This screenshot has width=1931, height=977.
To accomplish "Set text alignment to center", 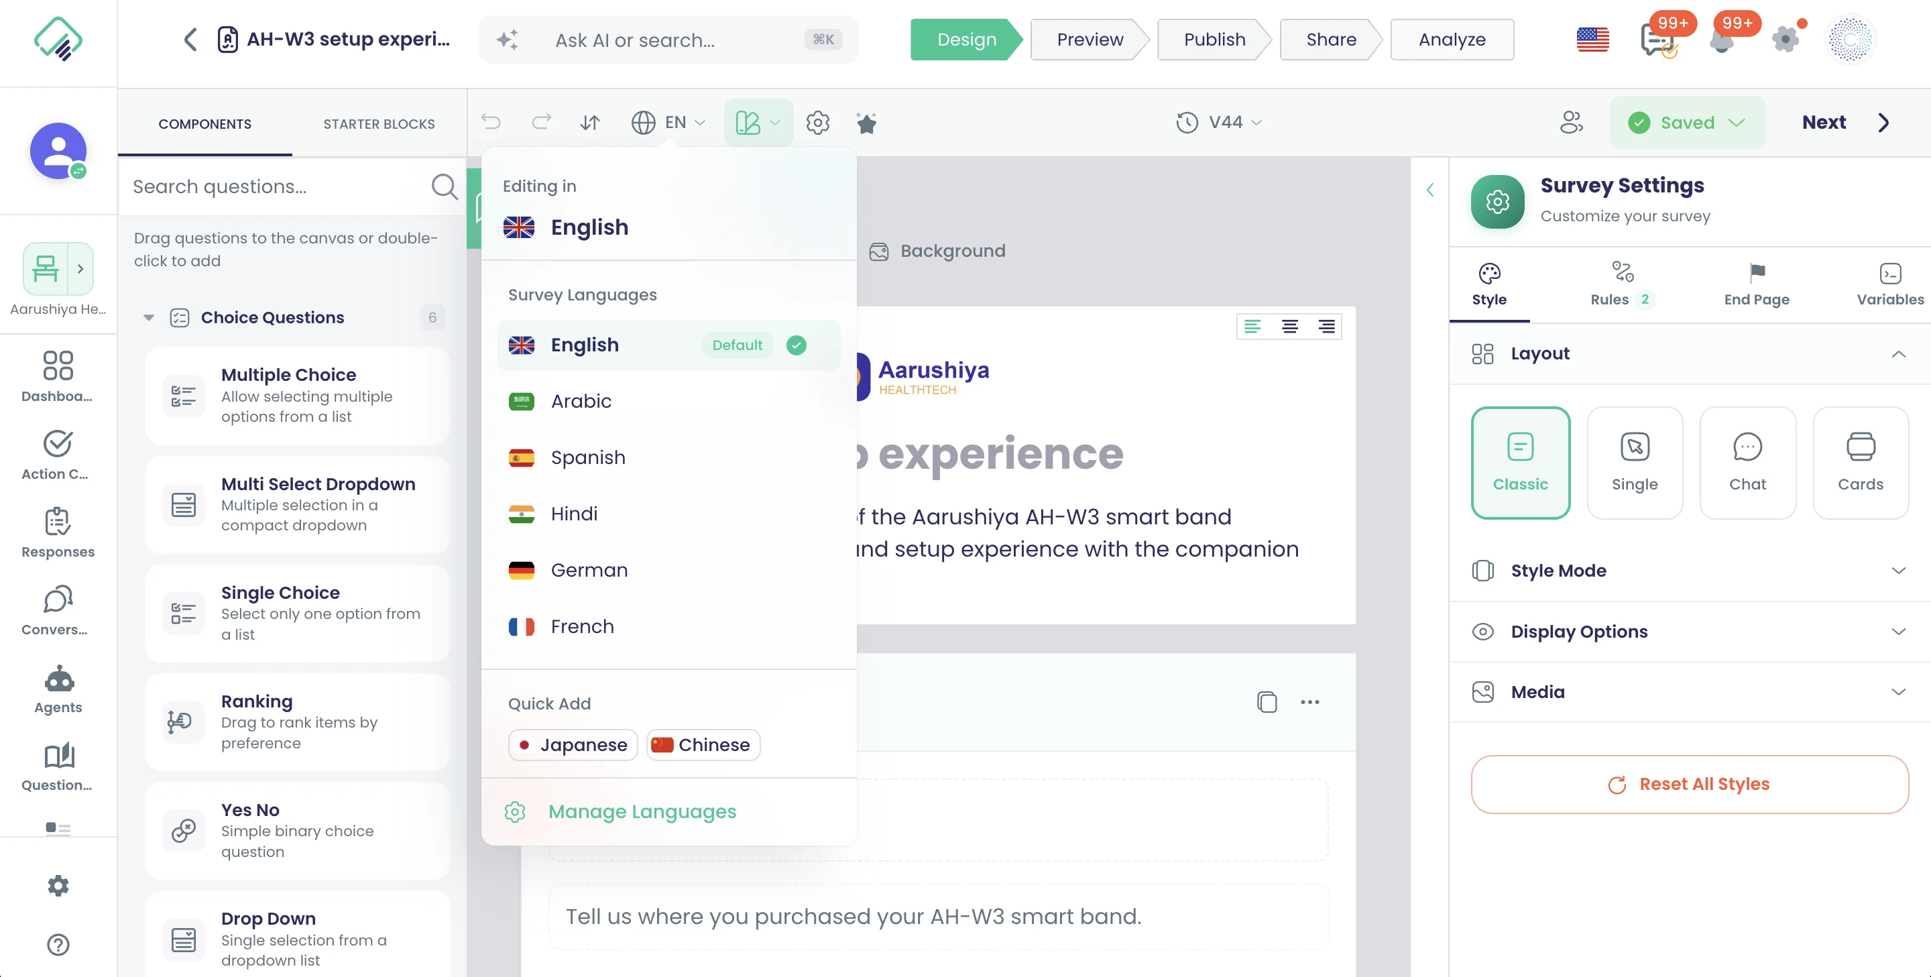I will [x=1289, y=326].
